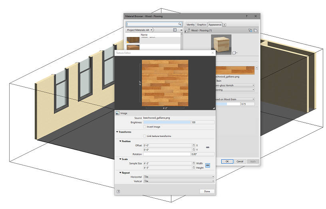The height and width of the screenshot is (209, 326).
Task: Click the OK button in Material Browser
Action: point(227,161)
